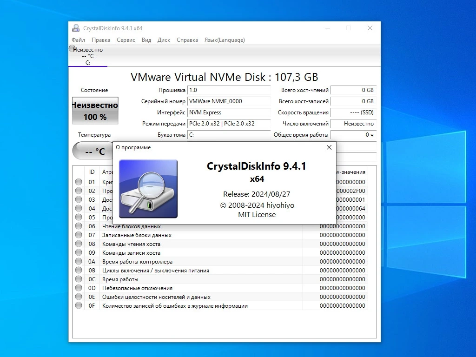Image resolution: width=476 pixels, height=357 pixels.
Task: Click the Прошивка field showing 1.0
Action: coord(229,90)
